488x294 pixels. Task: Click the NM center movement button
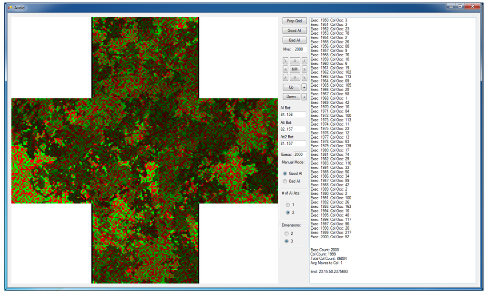(295, 69)
